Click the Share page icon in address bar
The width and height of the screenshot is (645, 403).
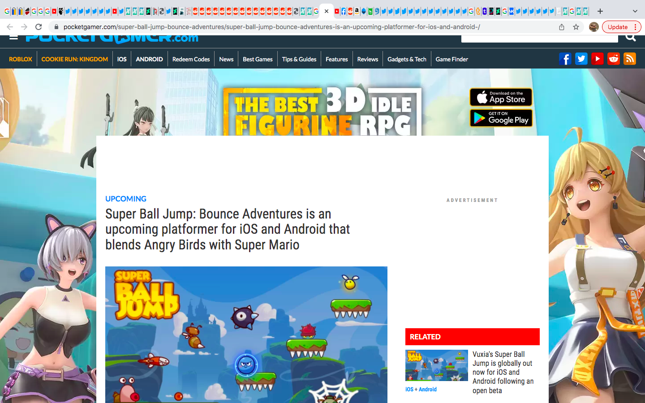[x=562, y=27]
